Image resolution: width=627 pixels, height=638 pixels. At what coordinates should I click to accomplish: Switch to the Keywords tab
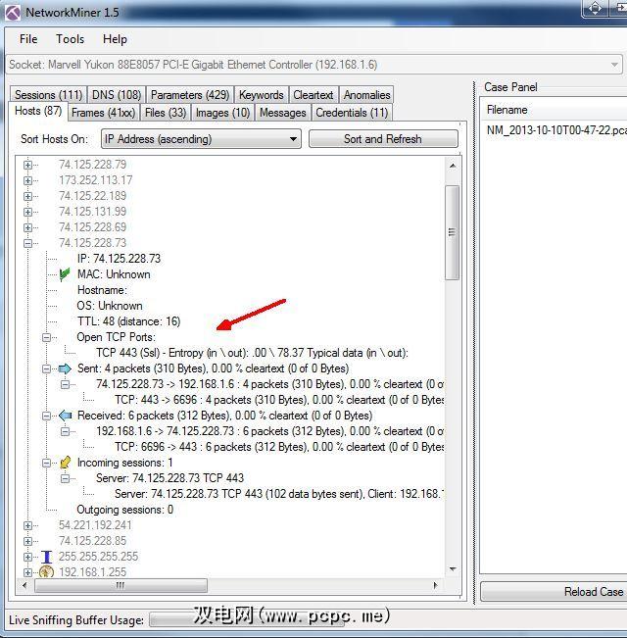261,95
